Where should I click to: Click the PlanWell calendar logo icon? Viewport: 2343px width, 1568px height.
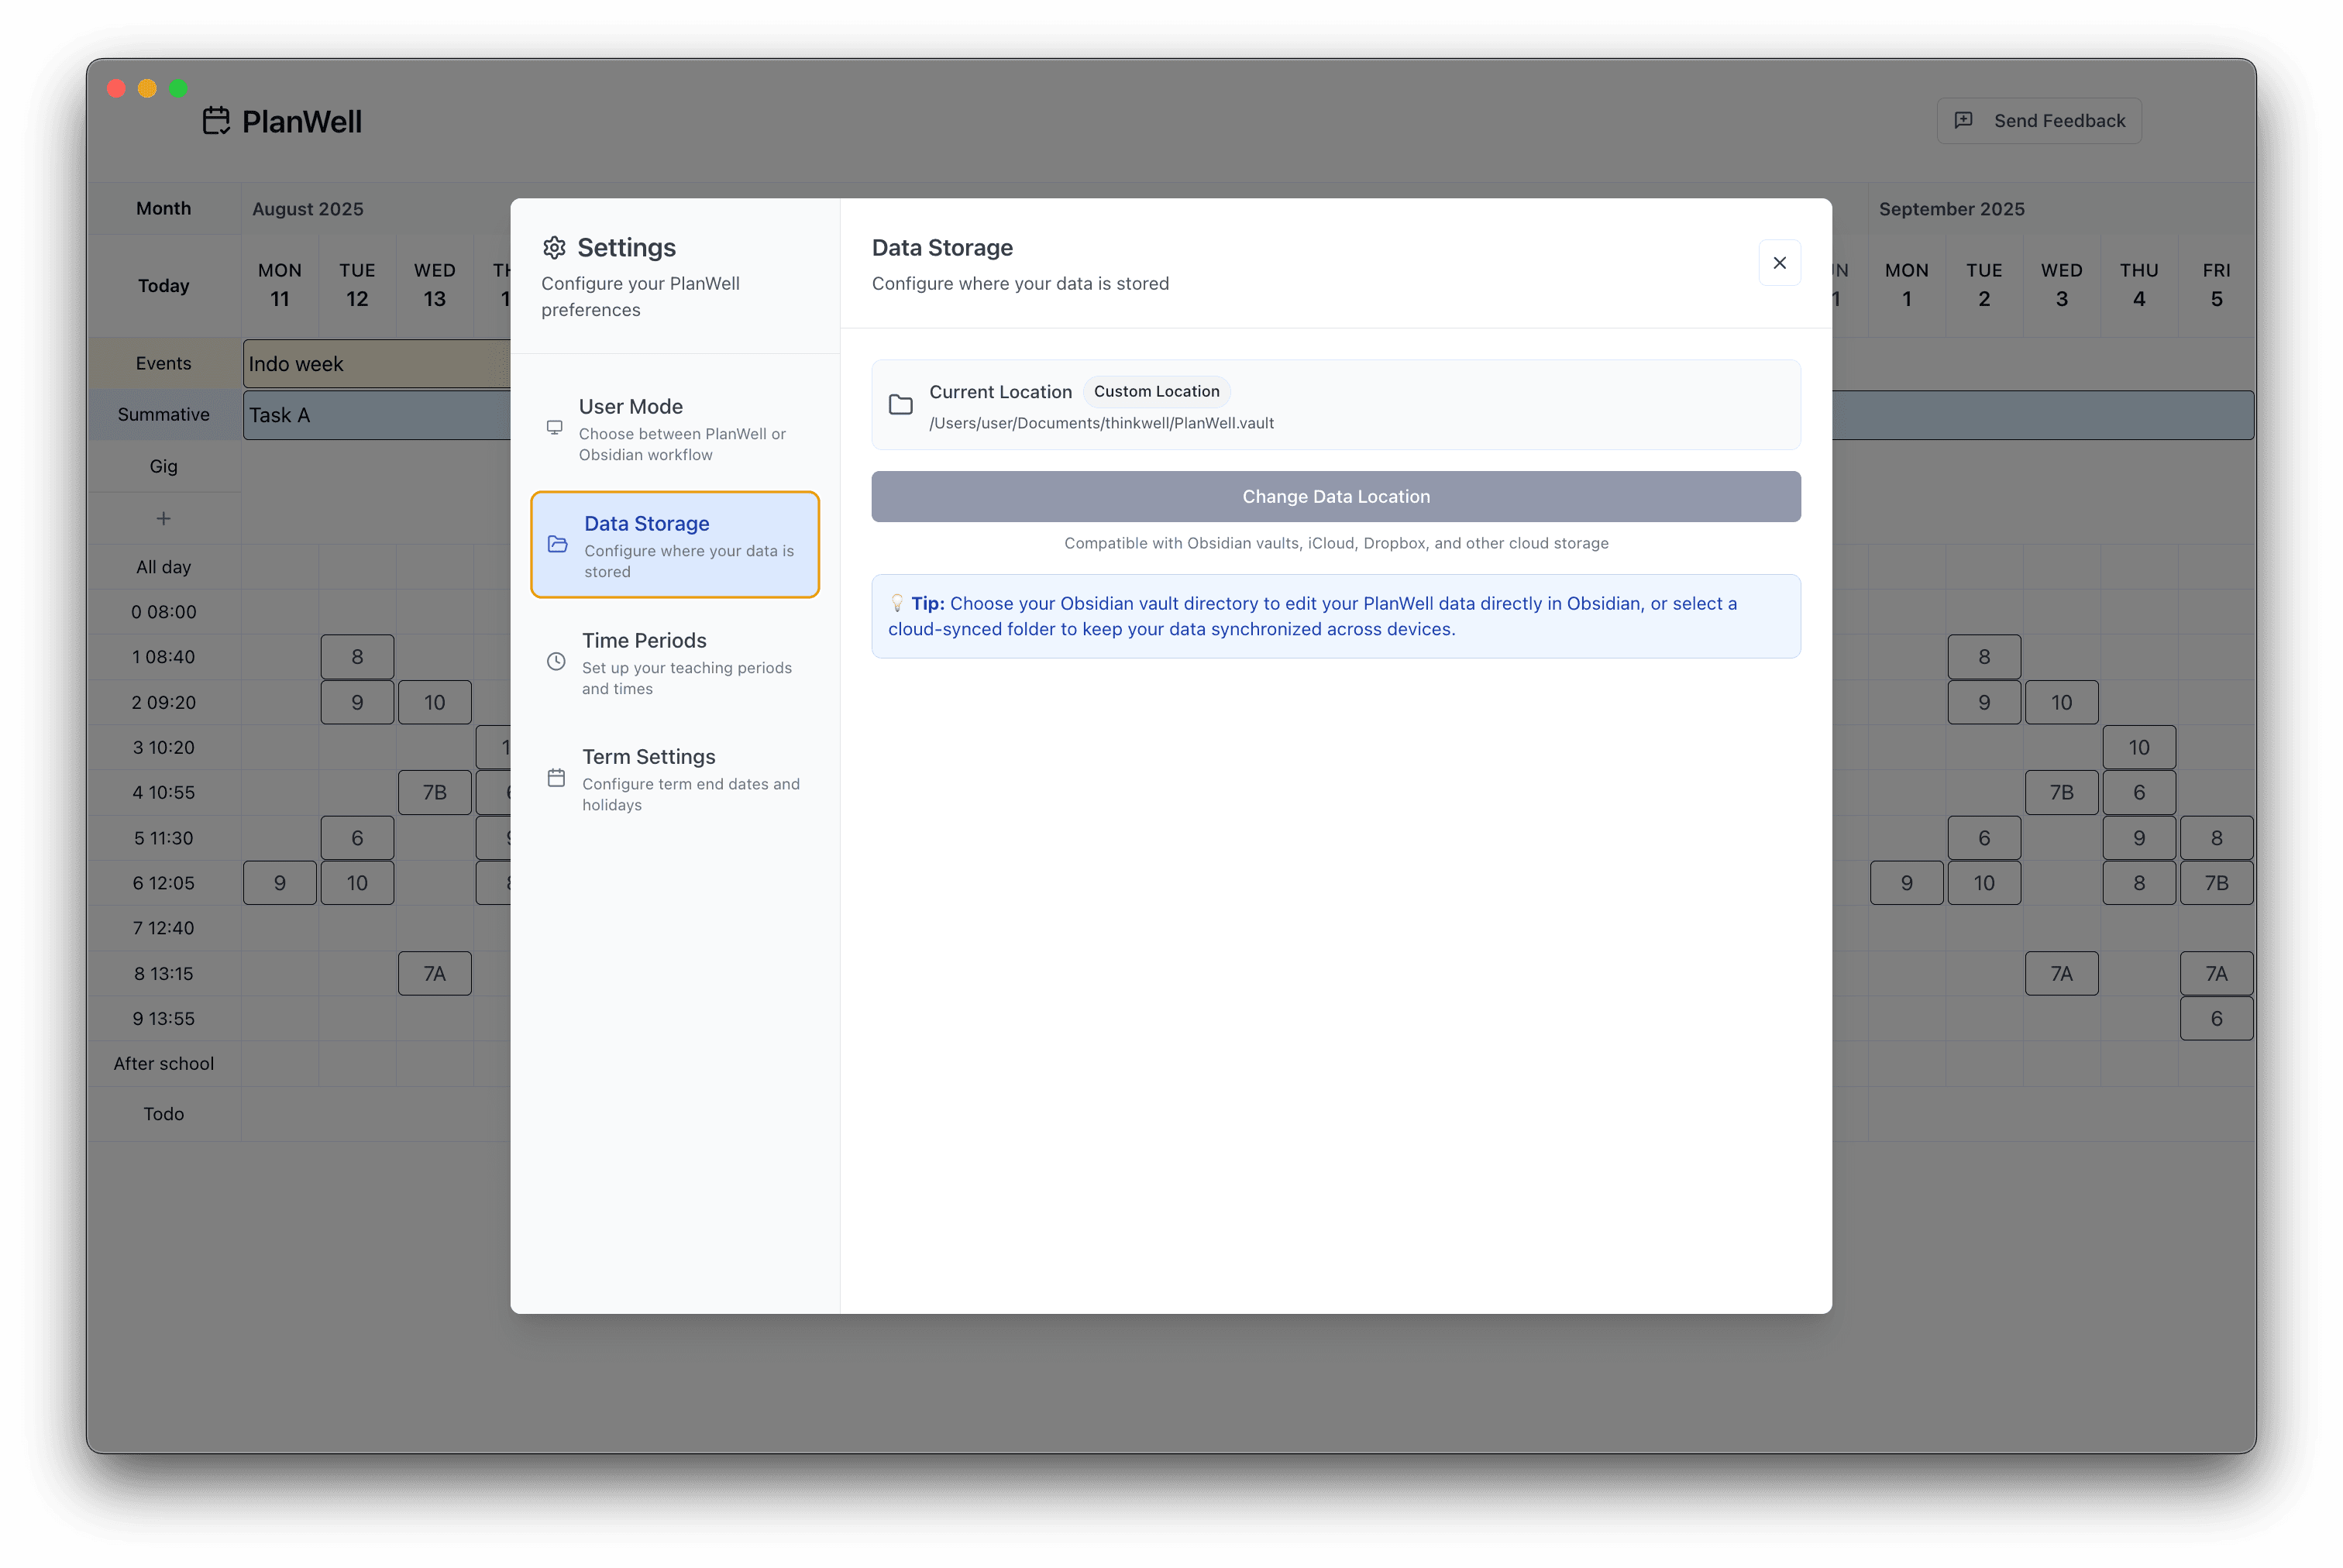coord(216,121)
